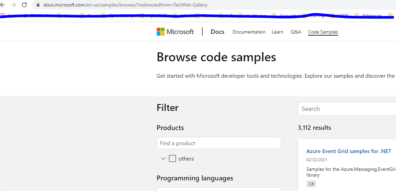
Task: Open the Docs home link
Action: [x=217, y=32]
